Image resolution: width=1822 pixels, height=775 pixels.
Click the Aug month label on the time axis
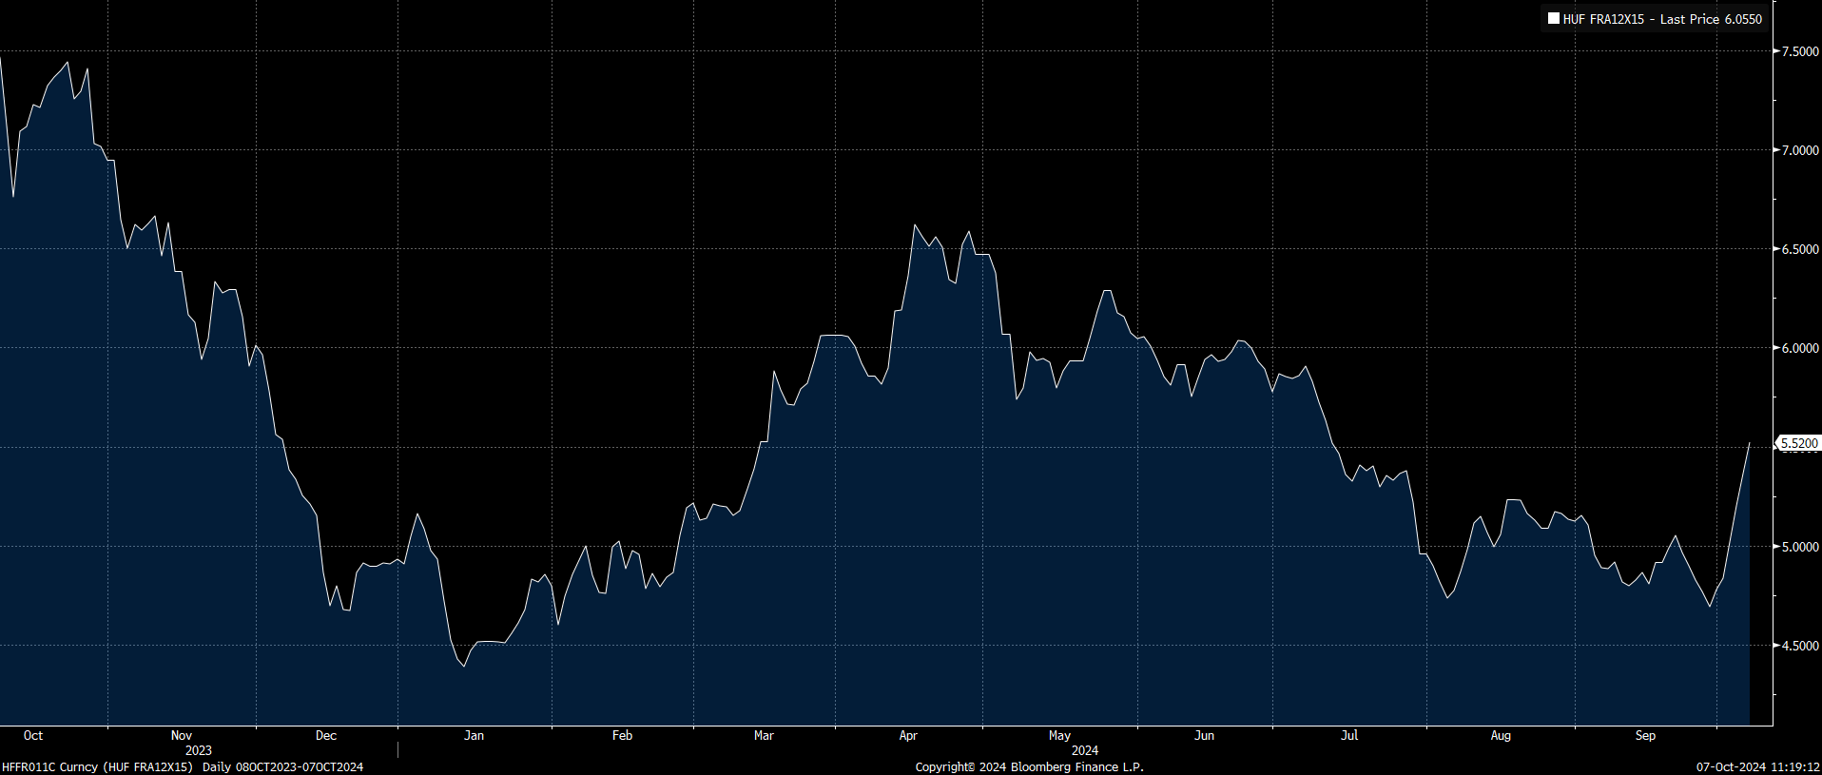[1501, 735]
